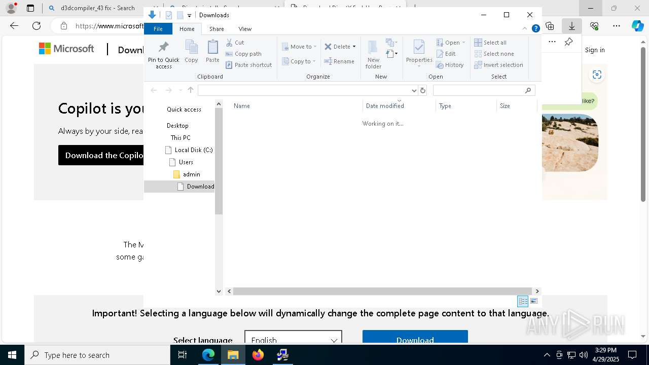Click Sign in on the Edge page
This screenshot has width=649, height=365.
tap(595, 50)
